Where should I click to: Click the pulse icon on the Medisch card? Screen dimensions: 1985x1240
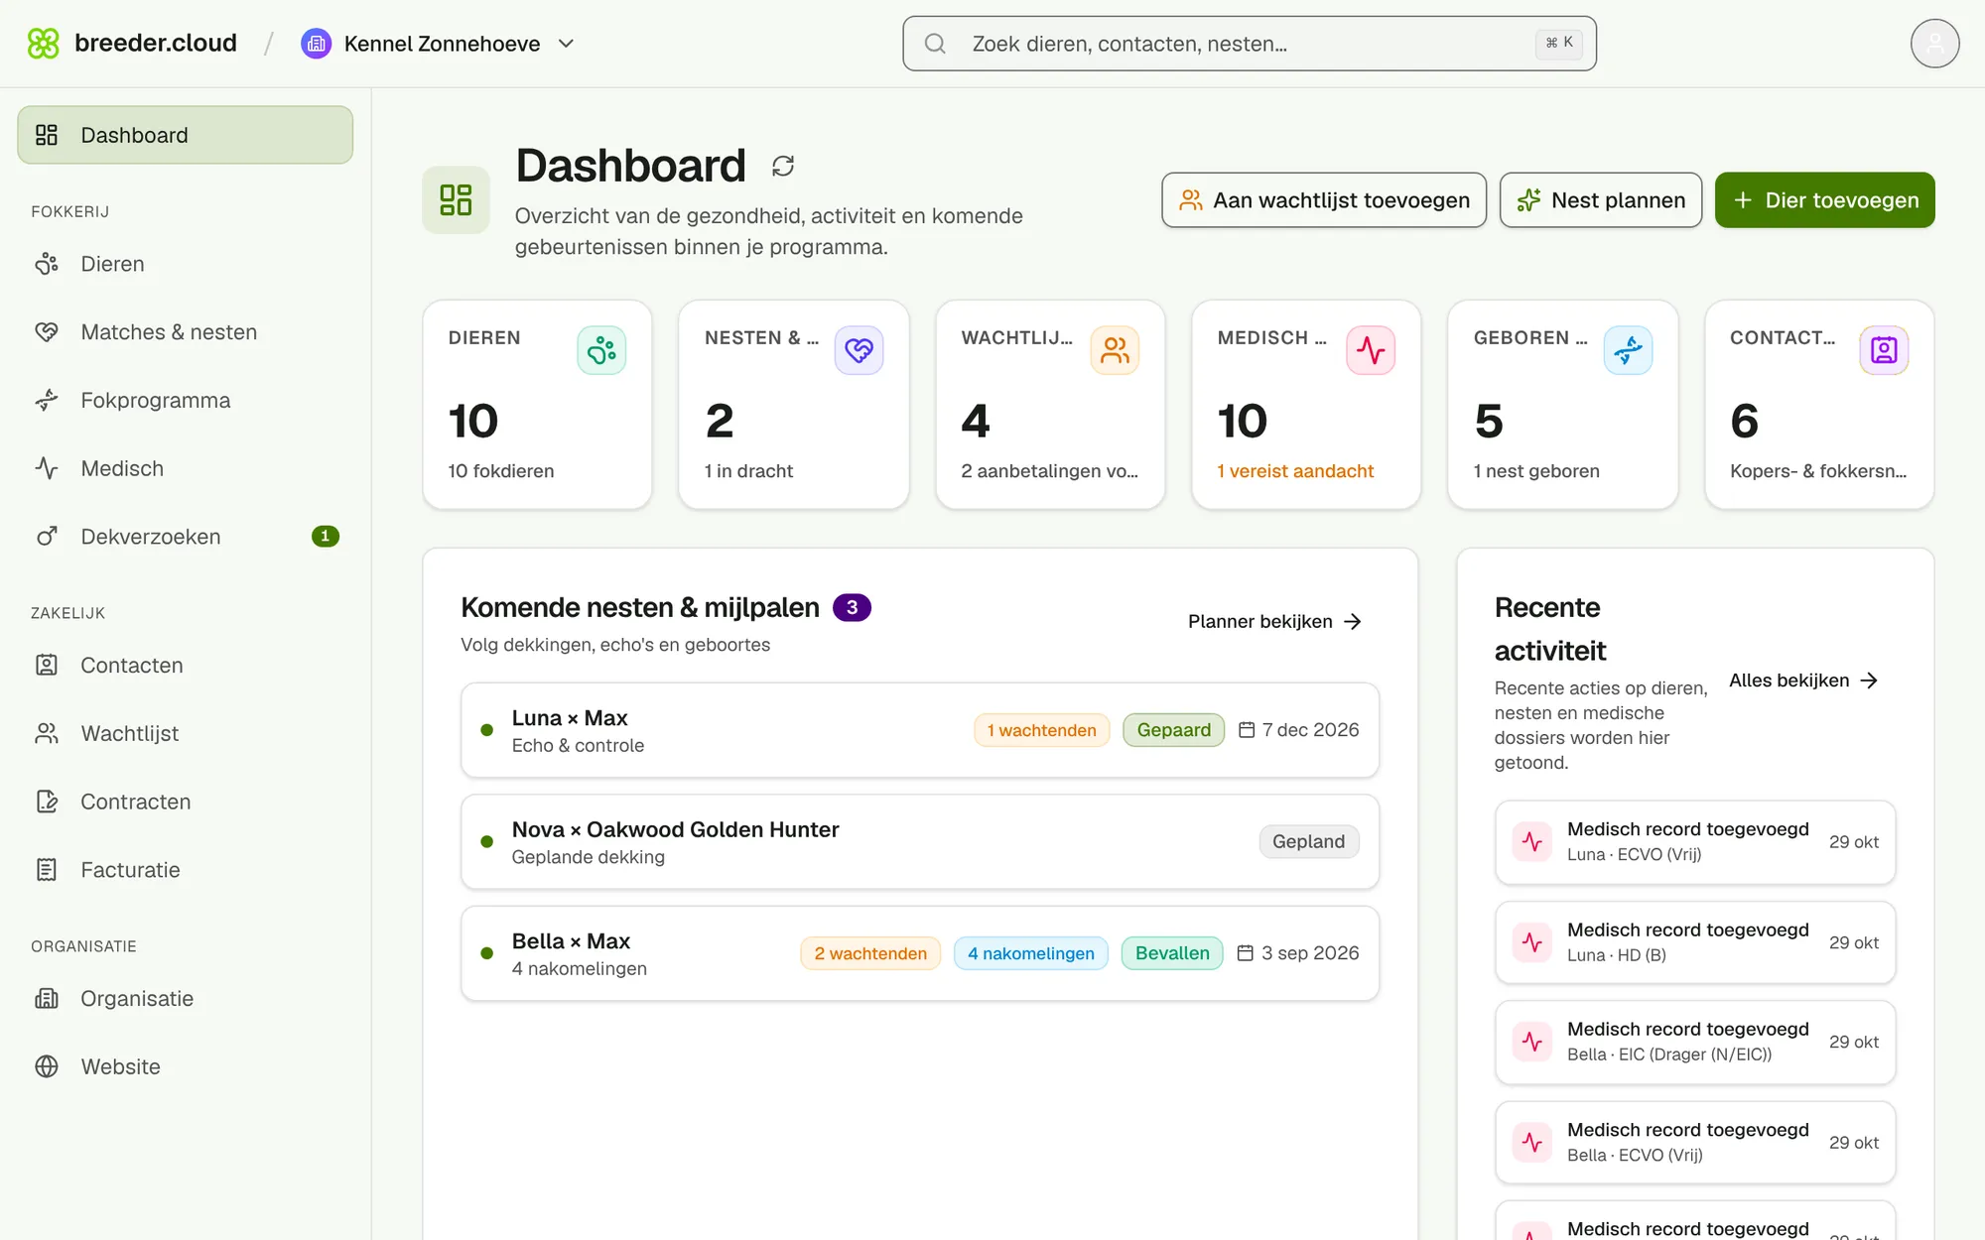[x=1371, y=350]
